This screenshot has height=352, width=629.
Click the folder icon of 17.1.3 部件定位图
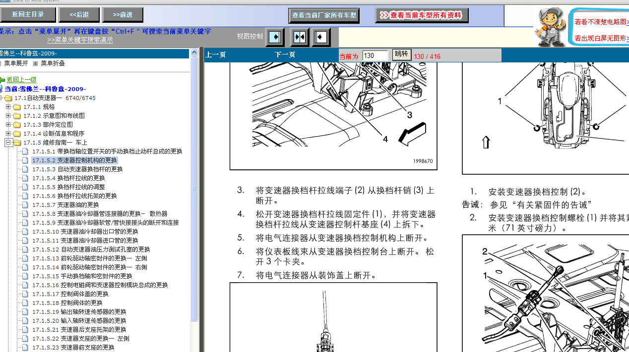tap(17, 125)
